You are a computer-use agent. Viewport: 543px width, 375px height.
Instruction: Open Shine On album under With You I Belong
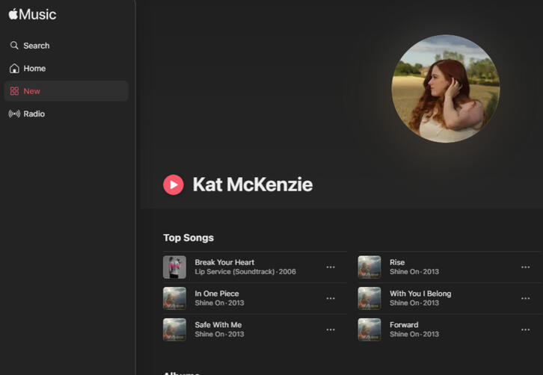tap(404, 303)
